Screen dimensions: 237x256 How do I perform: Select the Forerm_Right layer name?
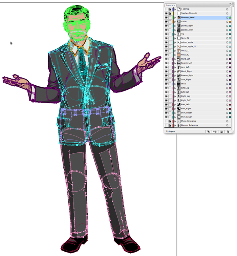coord(187,76)
